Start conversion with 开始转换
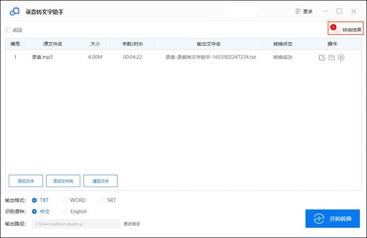This screenshot has height=238, width=367. point(332,218)
